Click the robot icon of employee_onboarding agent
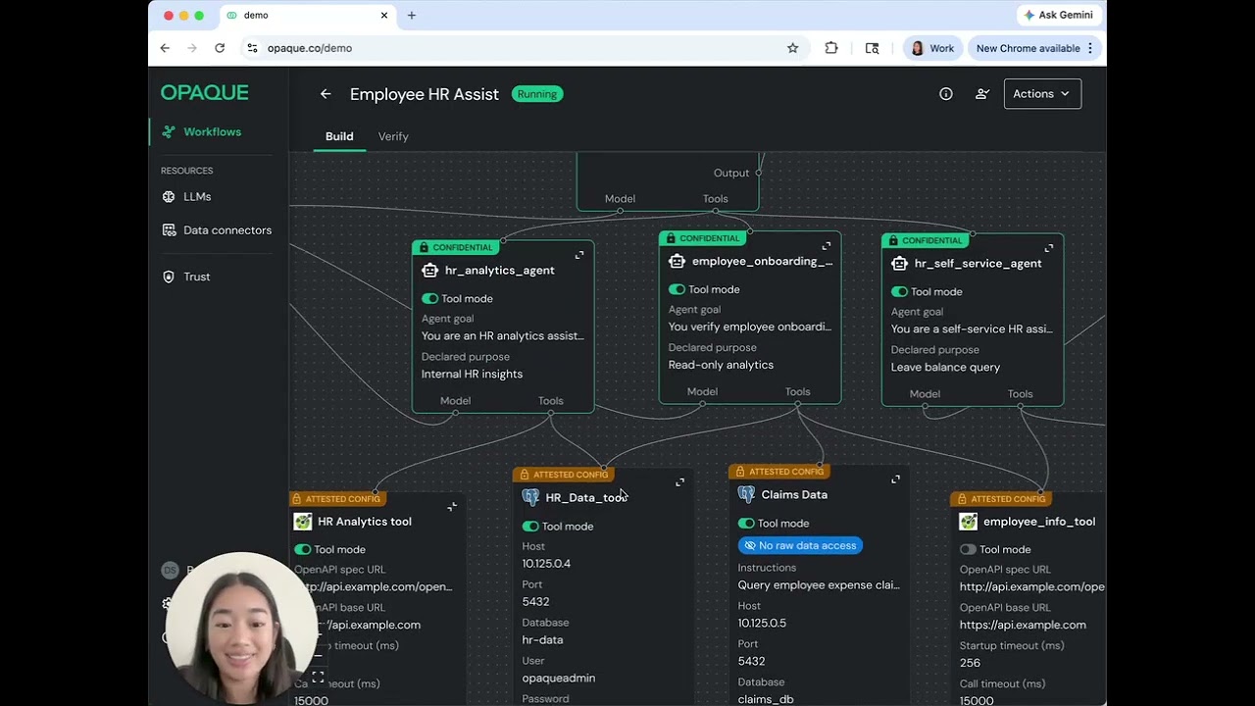Viewport: 1255px width, 706px height. click(677, 262)
